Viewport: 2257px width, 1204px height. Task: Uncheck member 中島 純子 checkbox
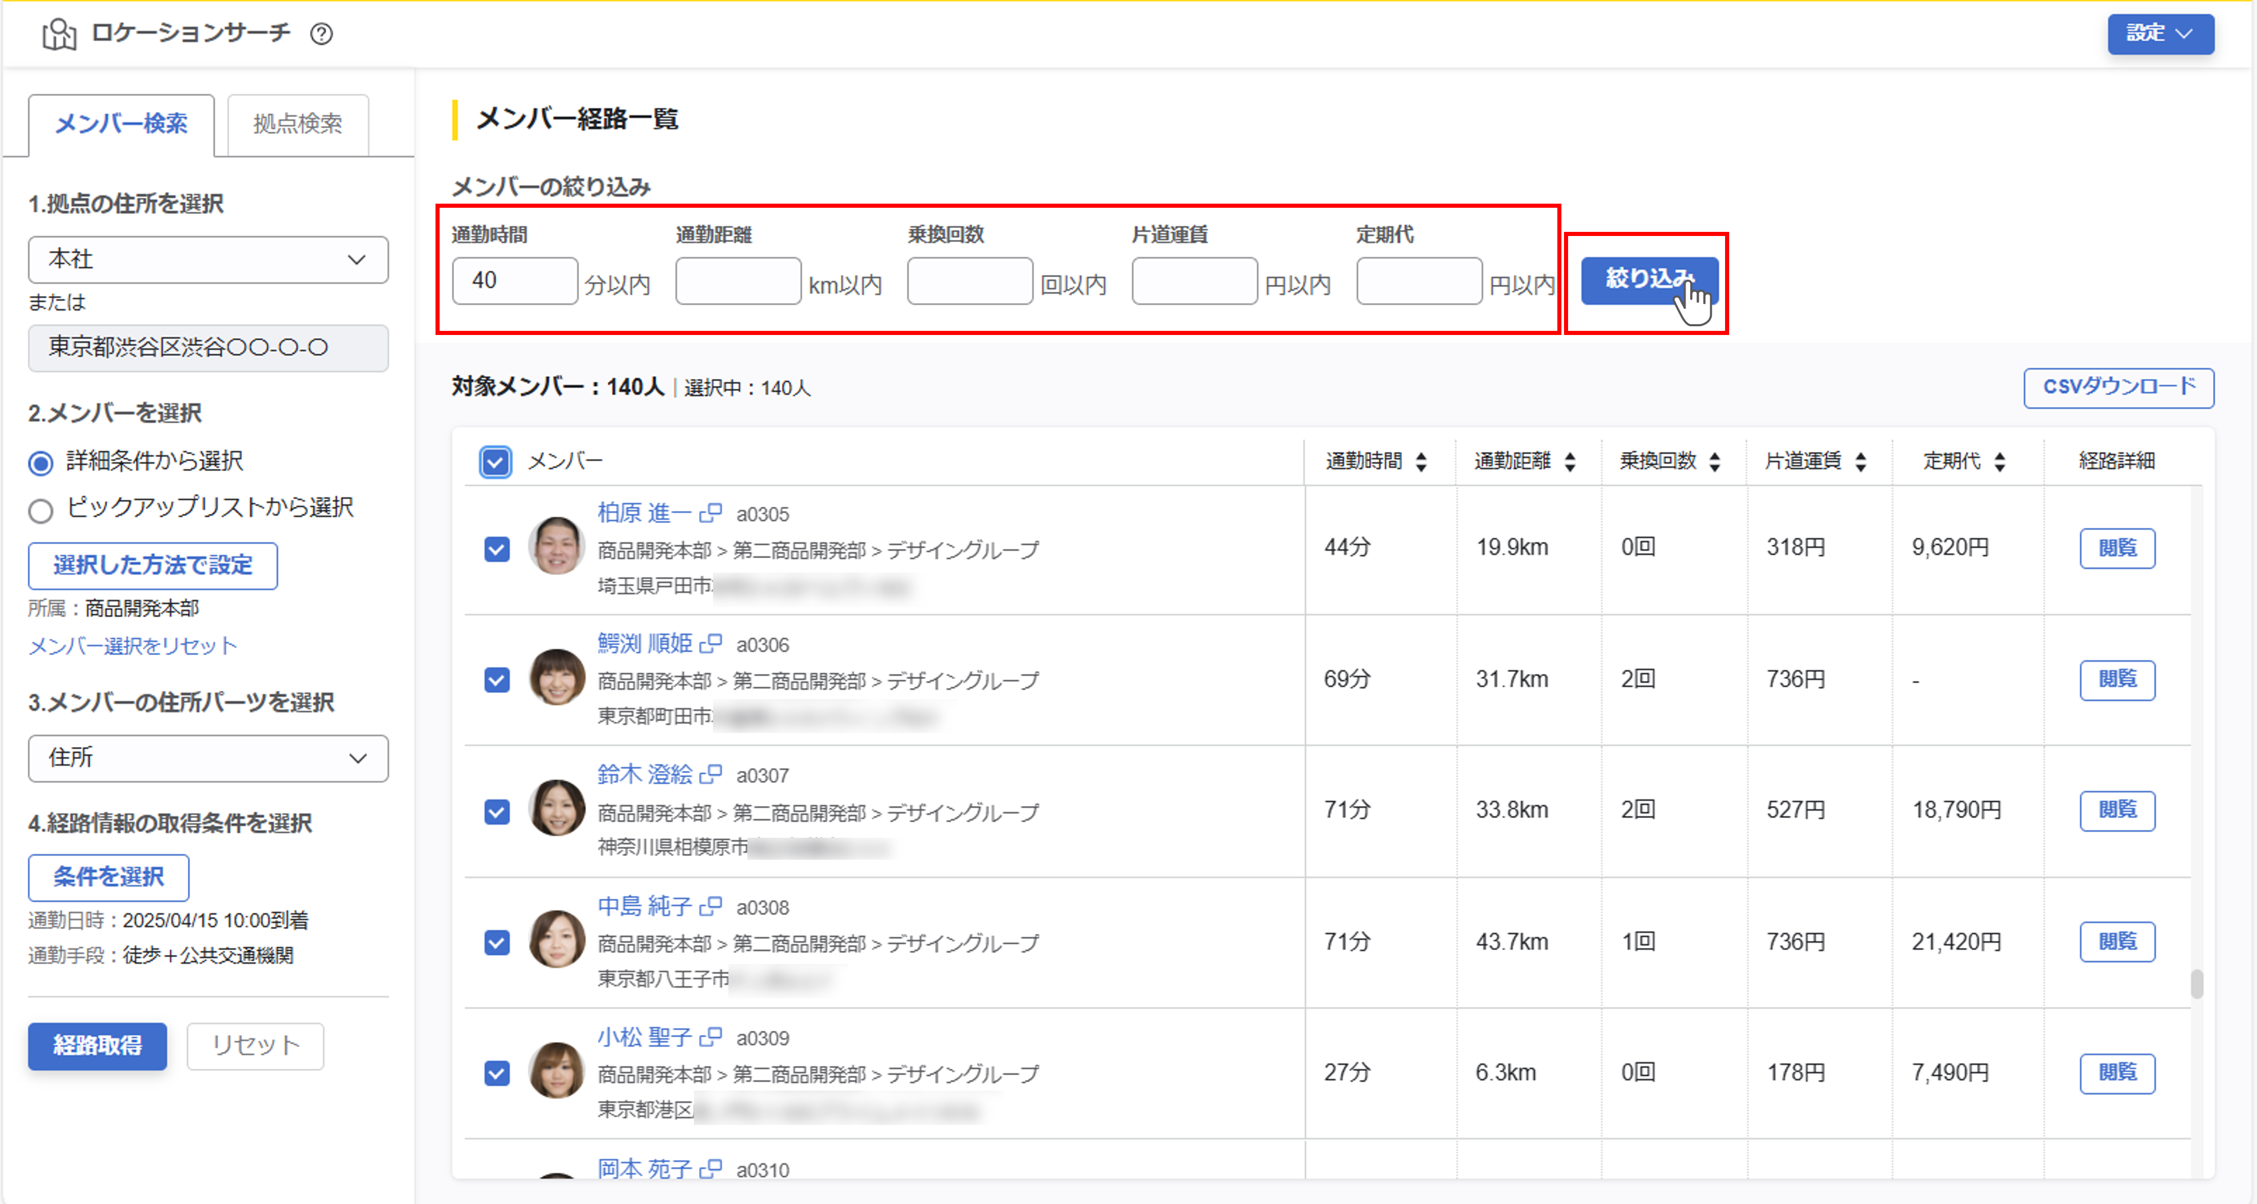pos(497,943)
